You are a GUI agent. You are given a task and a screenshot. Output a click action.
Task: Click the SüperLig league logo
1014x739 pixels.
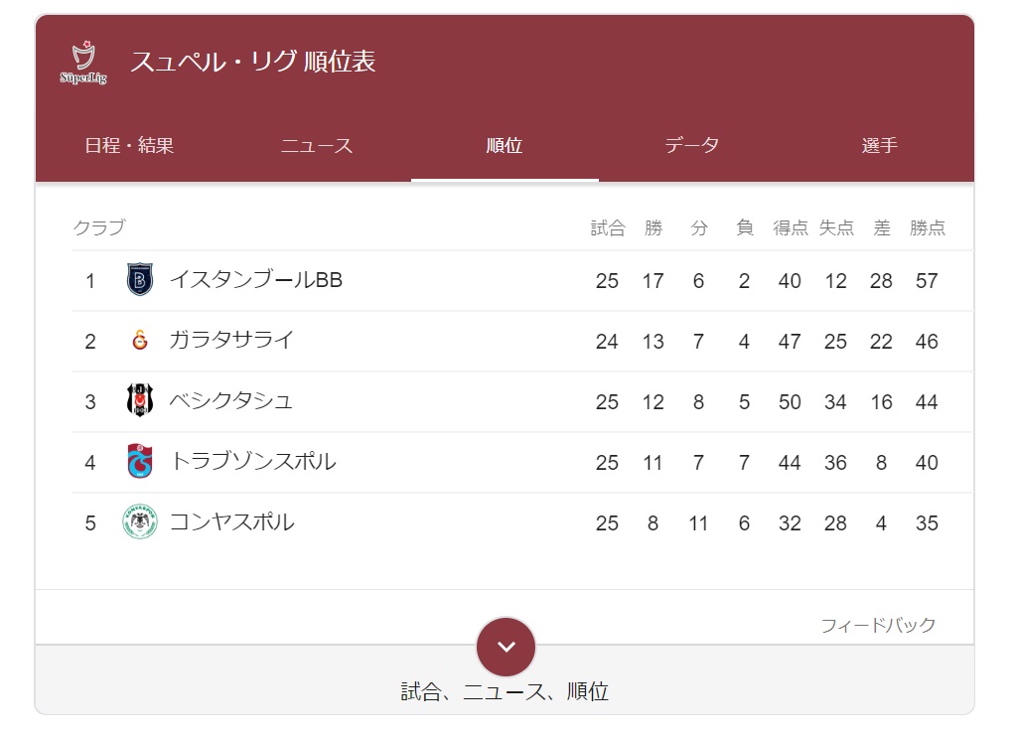pyautogui.click(x=83, y=62)
